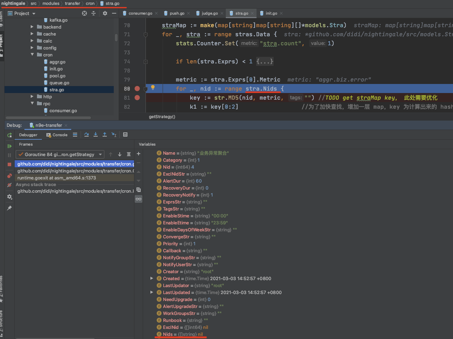This screenshot has width=453, height=339.
Task: Click the Rerun n9e-transfer debug icon
Action: (9, 135)
